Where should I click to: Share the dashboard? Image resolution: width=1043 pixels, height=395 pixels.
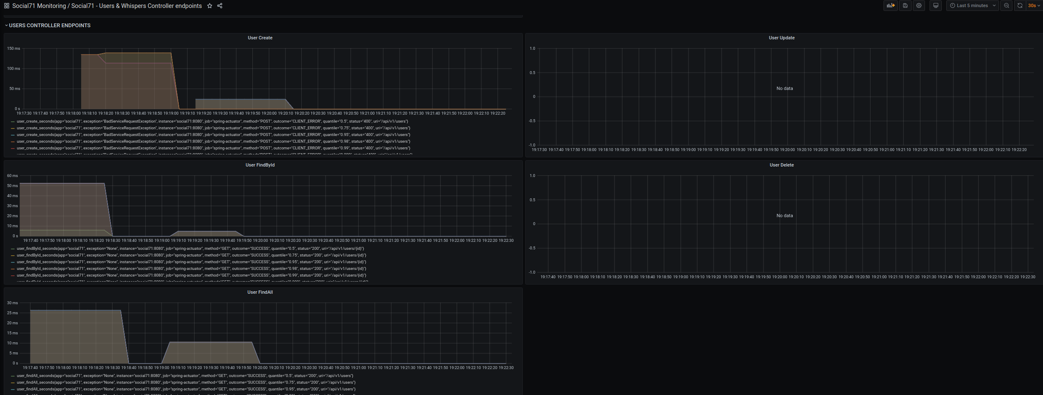click(x=219, y=6)
